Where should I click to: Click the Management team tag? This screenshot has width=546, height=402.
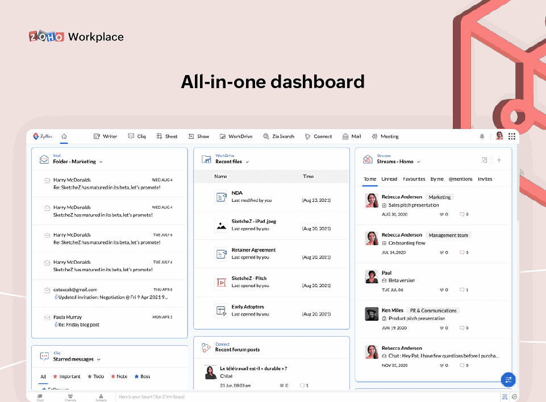coord(448,235)
